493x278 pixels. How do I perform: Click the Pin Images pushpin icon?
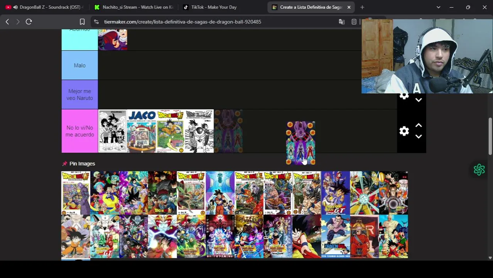click(x=64, y=164)
